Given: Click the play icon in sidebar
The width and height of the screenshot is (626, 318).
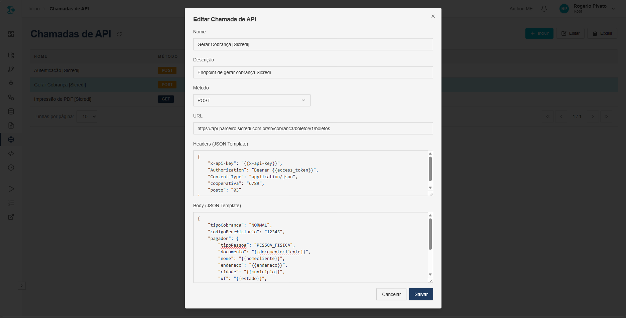Looking at the screenshot, I should (x=11, y=189).
